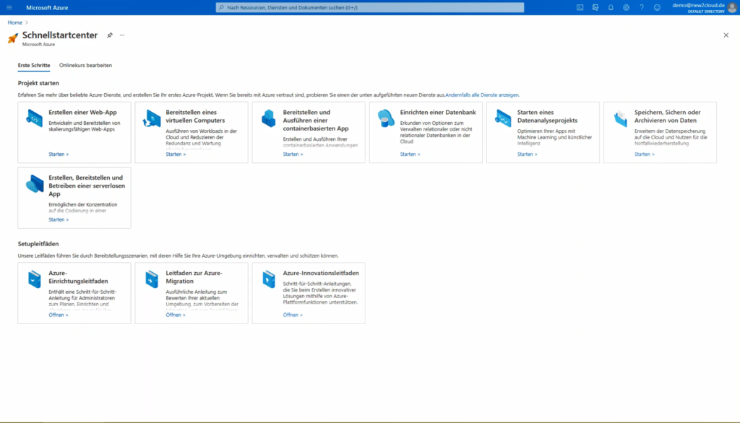
Task: Click the user account avatar
Action: pos(732,7)
